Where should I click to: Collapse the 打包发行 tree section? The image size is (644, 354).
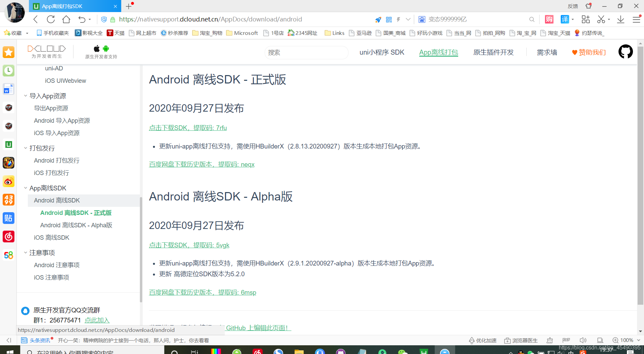click(x=25, y=148)
